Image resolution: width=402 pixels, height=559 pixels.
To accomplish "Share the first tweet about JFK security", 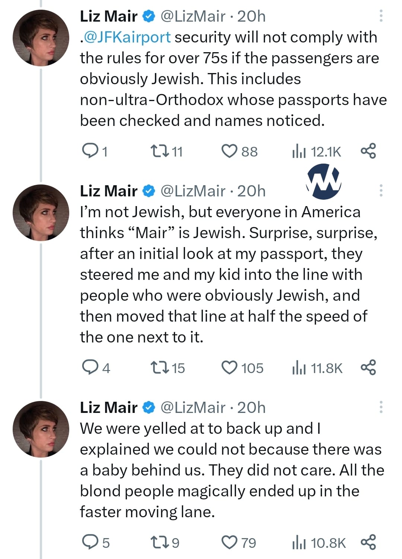I will [368, 151].
